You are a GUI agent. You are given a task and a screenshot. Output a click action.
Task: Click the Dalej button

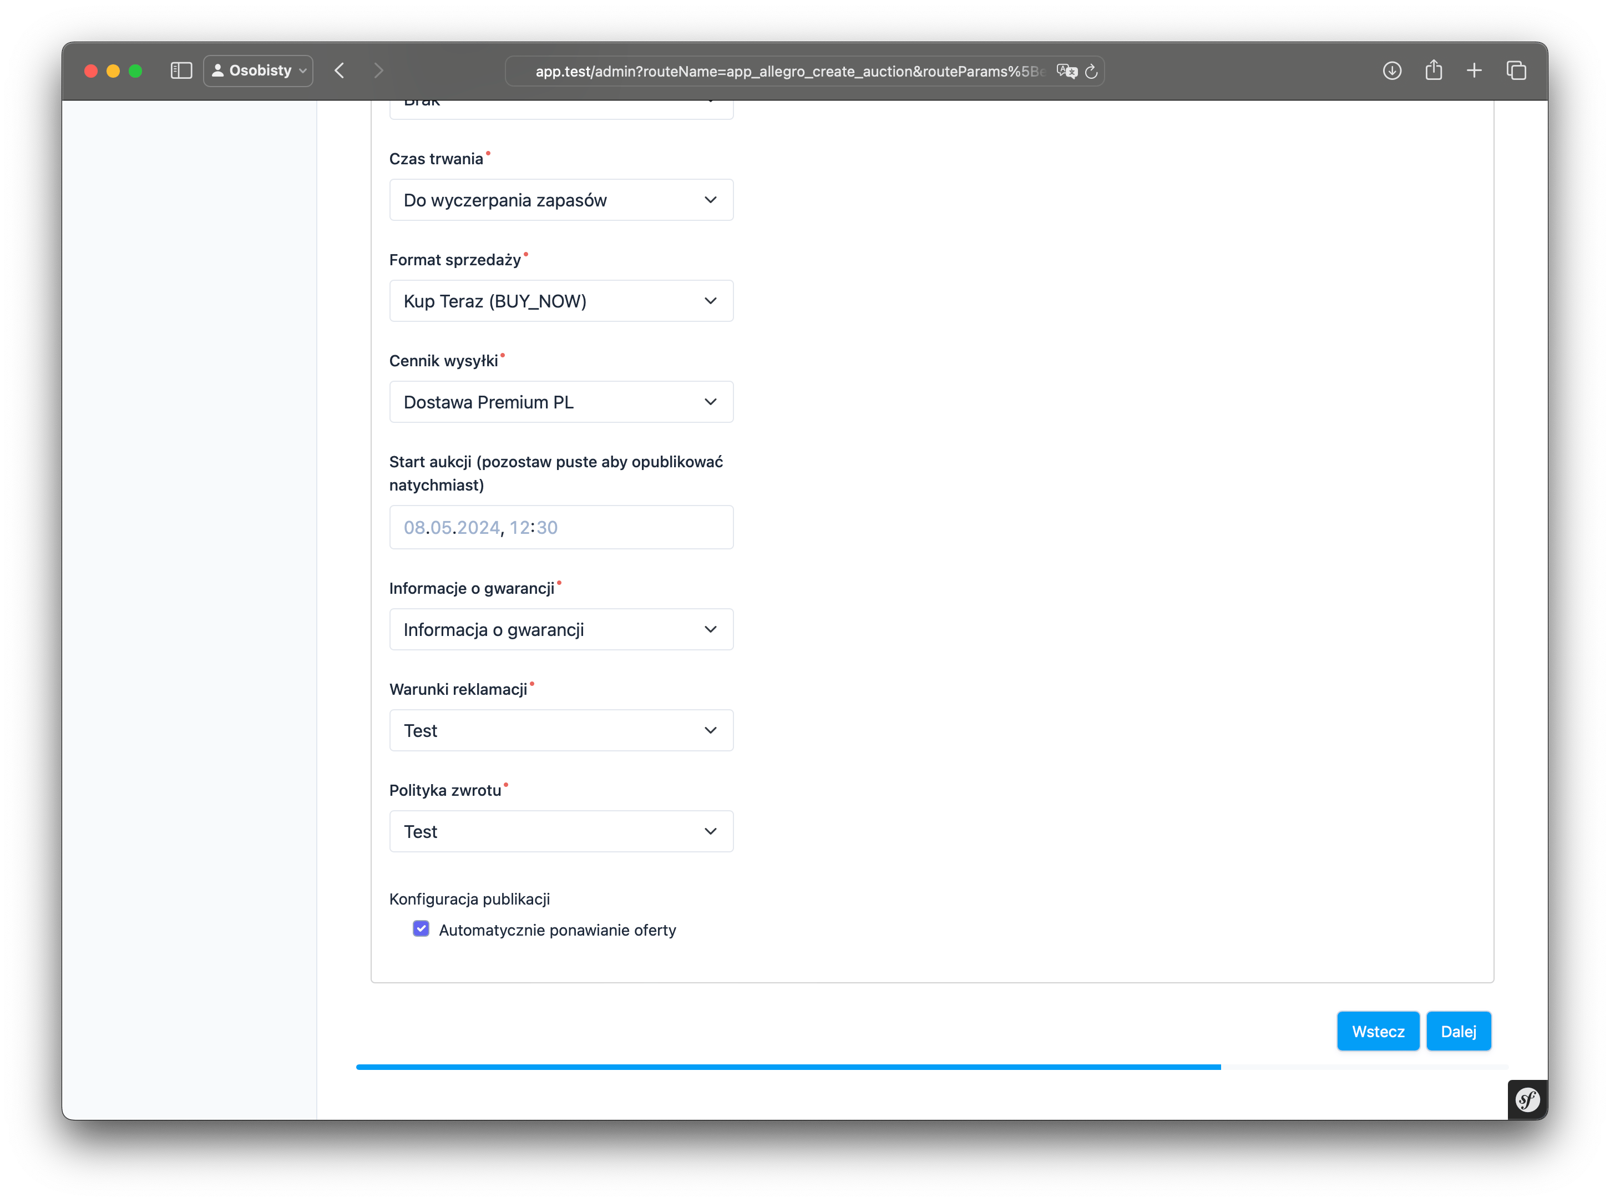1458,1031
